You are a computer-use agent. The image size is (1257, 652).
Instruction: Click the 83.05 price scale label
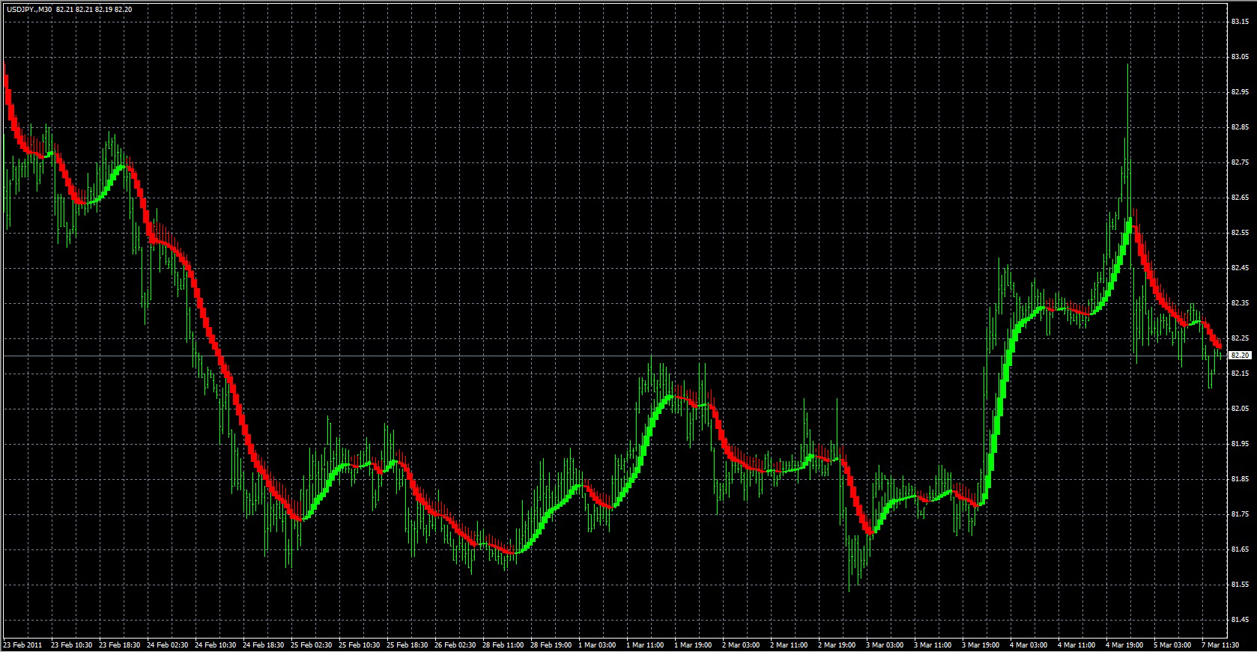(1239, 57)
